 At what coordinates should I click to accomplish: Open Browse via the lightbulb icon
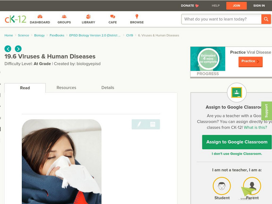[x=137, y=16]
